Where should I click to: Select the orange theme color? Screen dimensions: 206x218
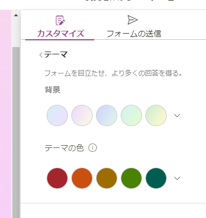click(82, 178)
